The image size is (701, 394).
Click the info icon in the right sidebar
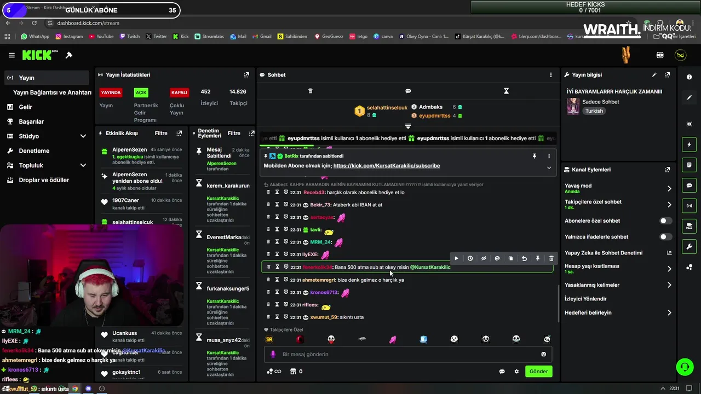click(689, 77)
